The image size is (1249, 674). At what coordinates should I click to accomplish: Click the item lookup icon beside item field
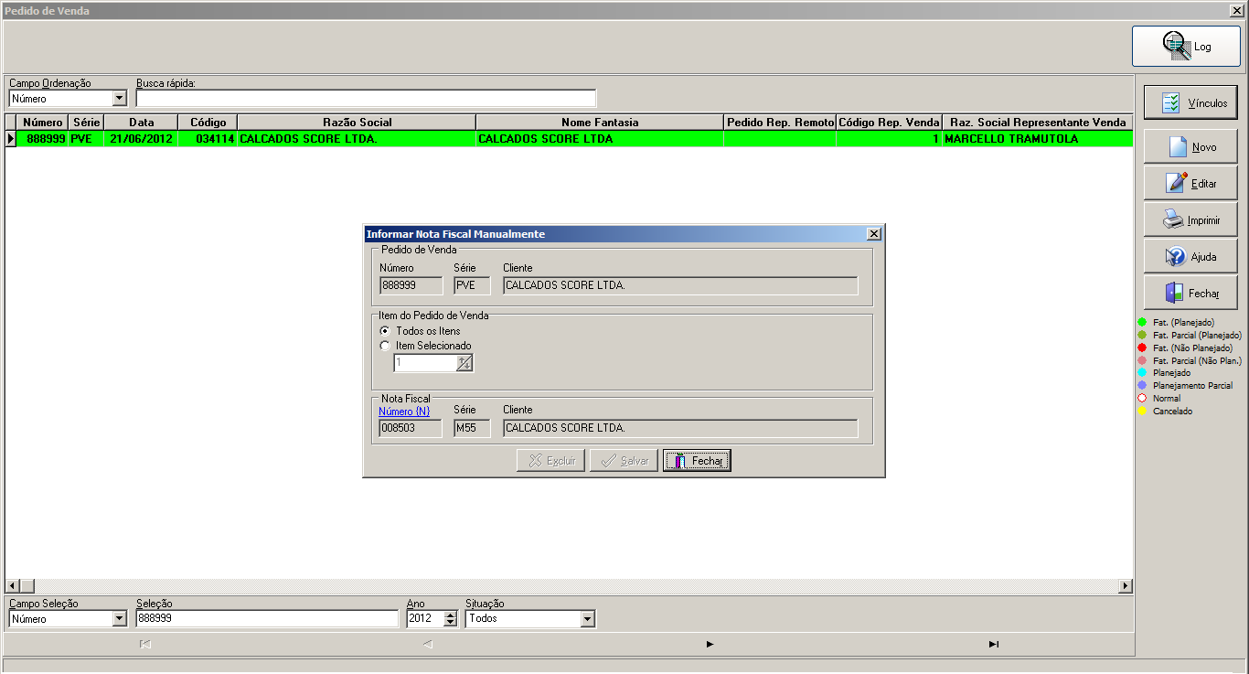pyautogui.click(x=464, y=363)
